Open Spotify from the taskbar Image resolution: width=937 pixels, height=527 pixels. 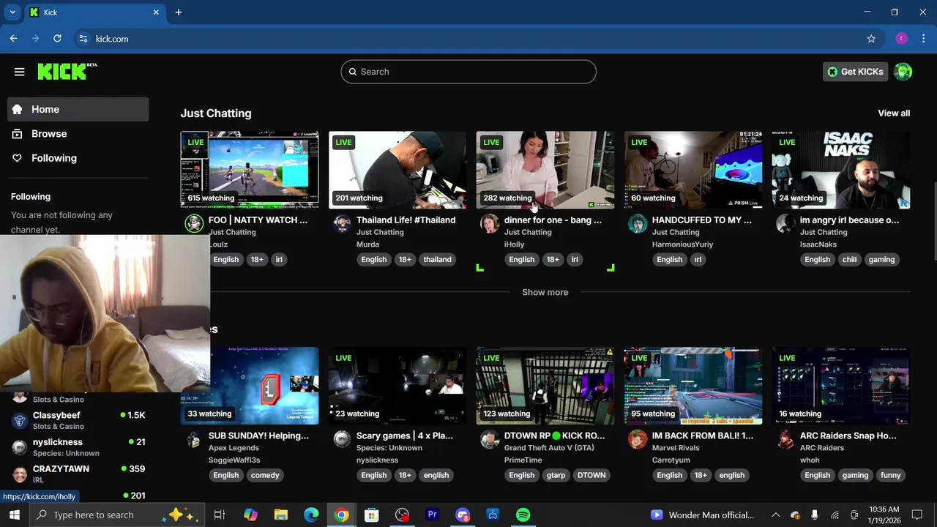[523, 515]
